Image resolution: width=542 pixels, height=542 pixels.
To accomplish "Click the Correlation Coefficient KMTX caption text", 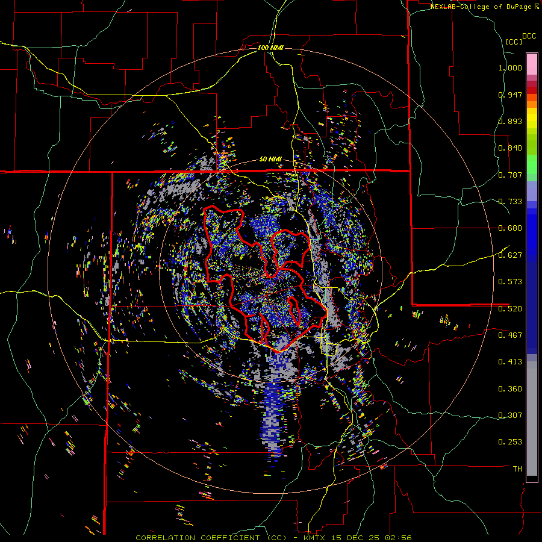I will tap(273, 538).
